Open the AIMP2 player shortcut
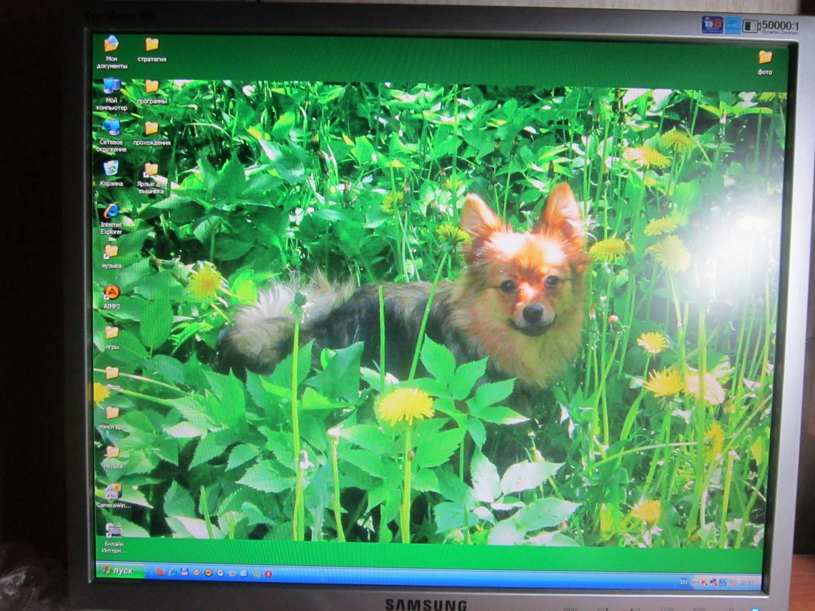815x611 pixels. click(111, 293)
